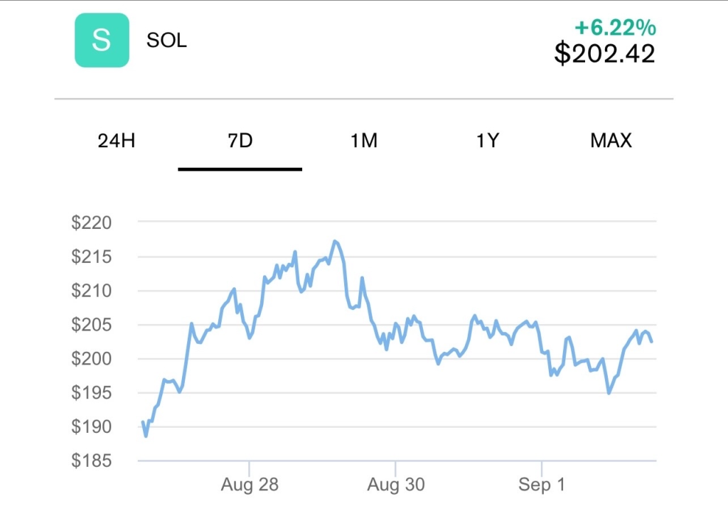Click the $210 y-axis label
This screenshot has width=728, height=511.
[x=92, y=291]
